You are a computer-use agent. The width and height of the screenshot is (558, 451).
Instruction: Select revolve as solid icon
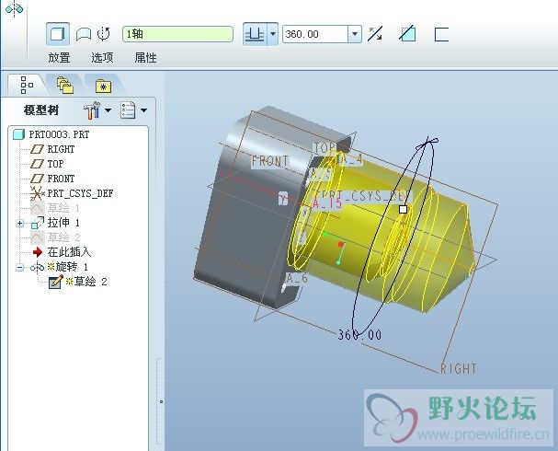tap(58, 34)
